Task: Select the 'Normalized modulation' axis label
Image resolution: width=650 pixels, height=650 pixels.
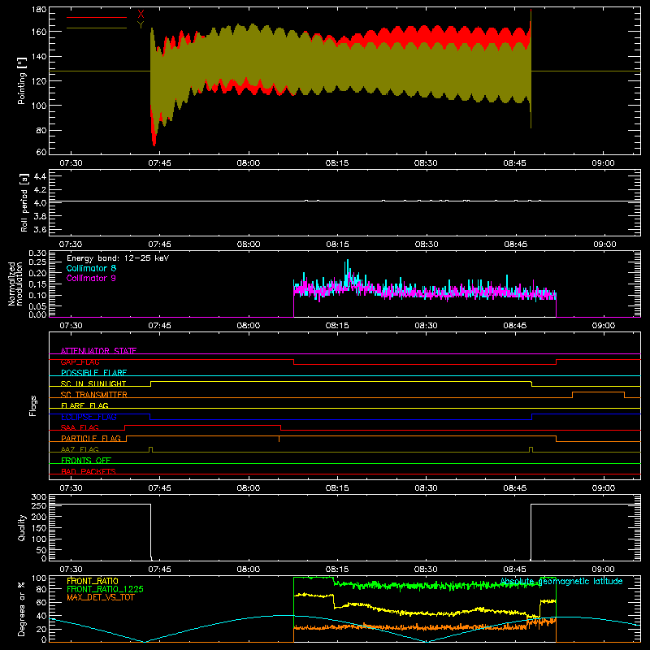Action: coord(15,284)
